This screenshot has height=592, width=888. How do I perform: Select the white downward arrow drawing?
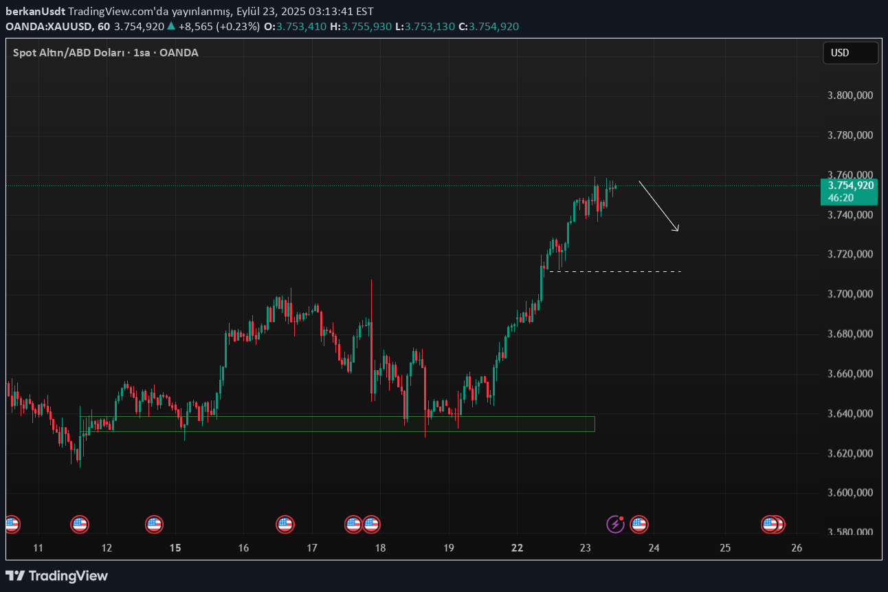(658, 205)
